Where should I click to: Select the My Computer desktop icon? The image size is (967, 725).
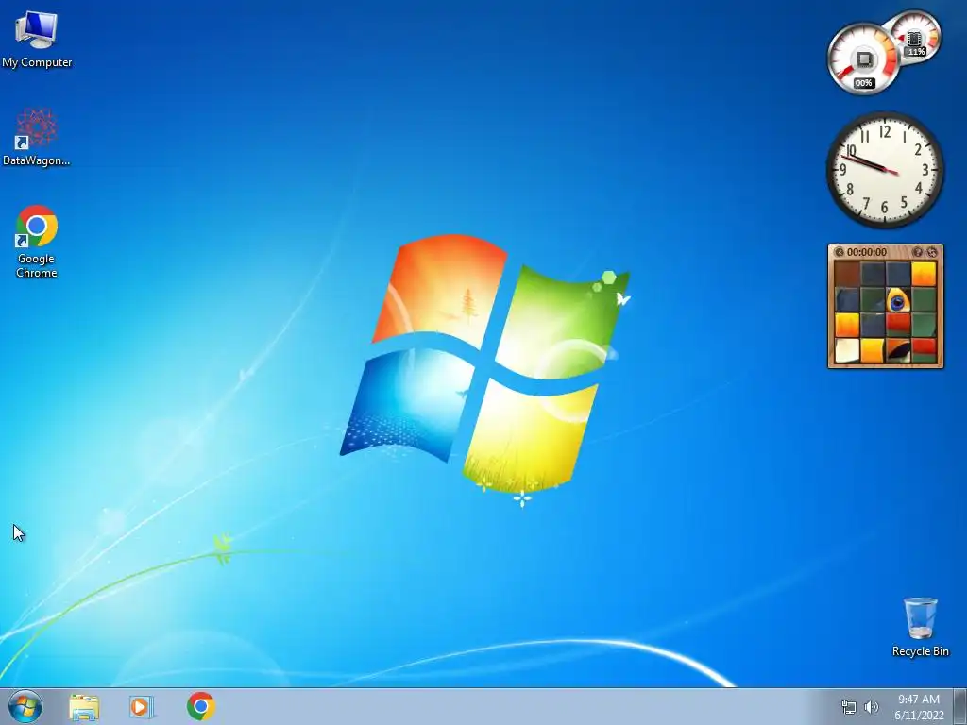(37, 40)
